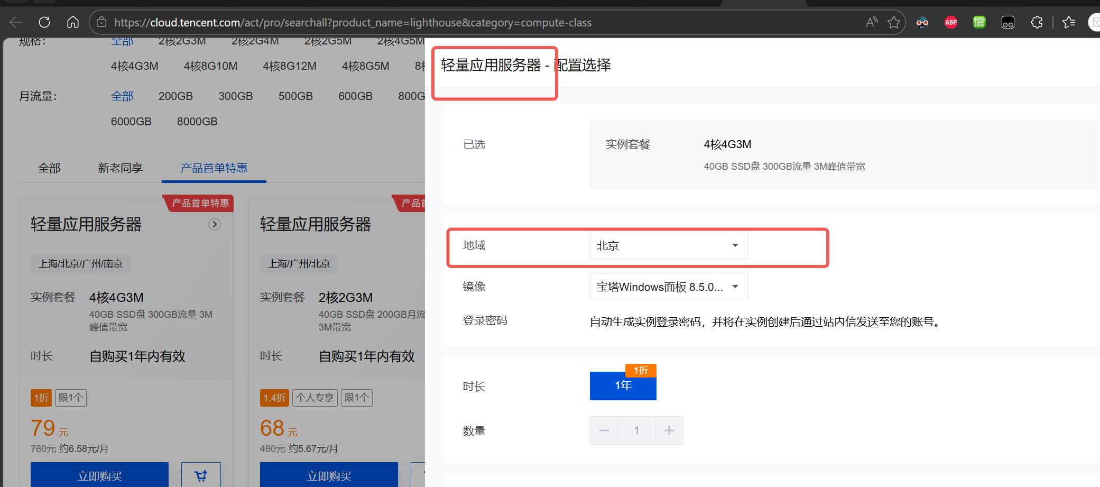
Task: Go back to the previous page
Action: coord(16,22)
